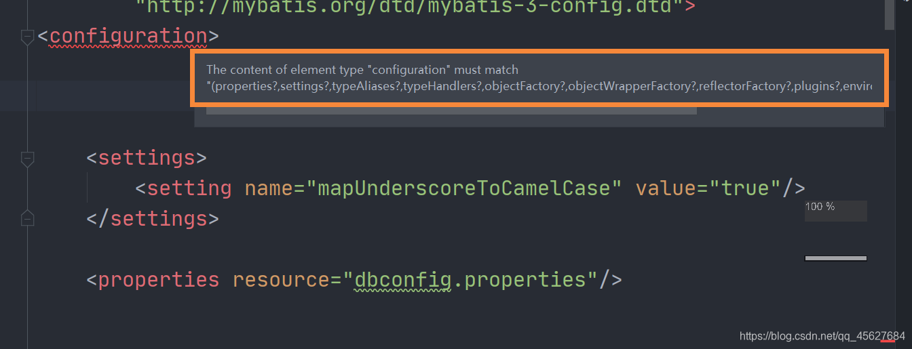Viewport: 912px width, 349px height.
Task: Collapse the configuration tag fold marker
Action: (x=27, y=37)
